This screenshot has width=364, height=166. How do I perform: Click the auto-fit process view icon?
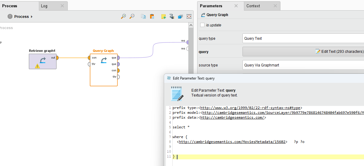tap(189, 16)
